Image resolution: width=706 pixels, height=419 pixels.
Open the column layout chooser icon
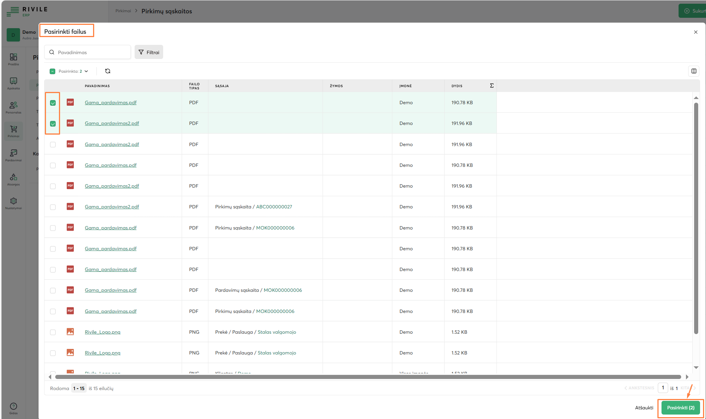(693, 71)
